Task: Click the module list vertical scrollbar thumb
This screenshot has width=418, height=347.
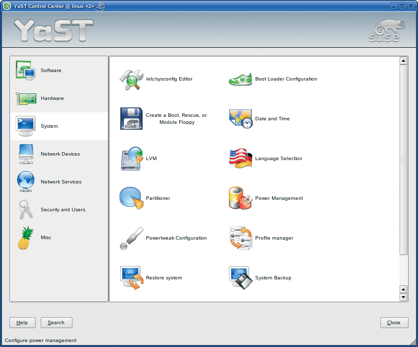Action: (x=404, y=160)
